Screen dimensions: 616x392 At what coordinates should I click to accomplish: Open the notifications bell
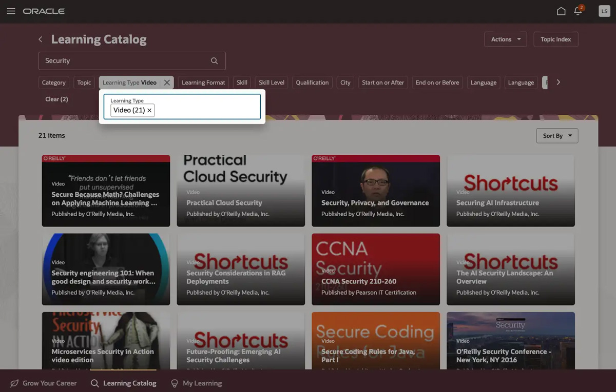[x=578, y=11]
